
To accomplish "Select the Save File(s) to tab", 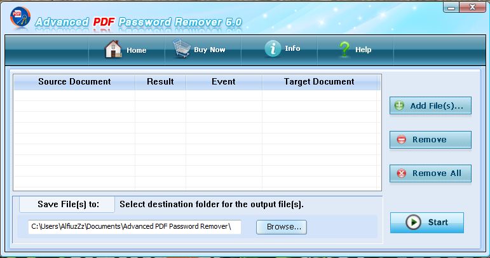I will coord(67,205).
